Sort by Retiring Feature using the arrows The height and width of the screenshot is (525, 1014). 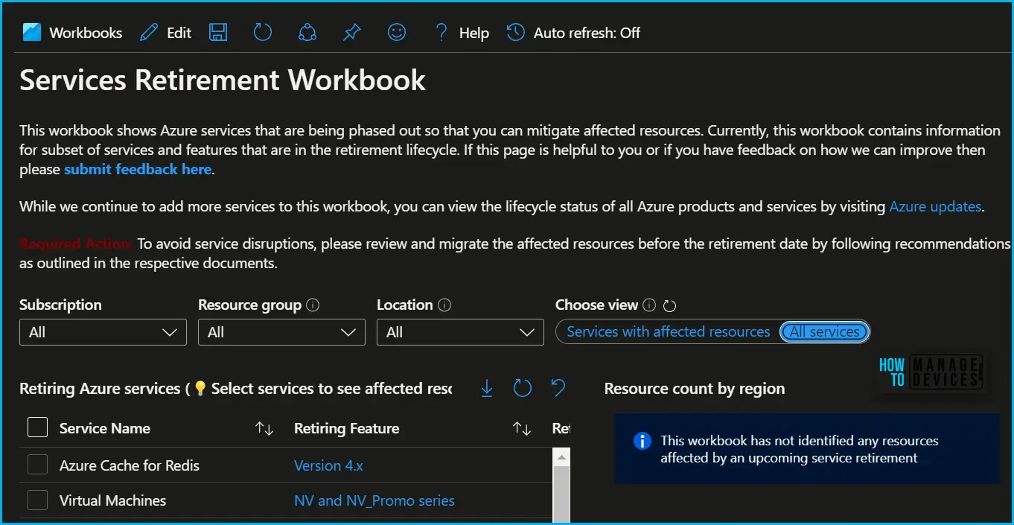click(x=522, y=428)
